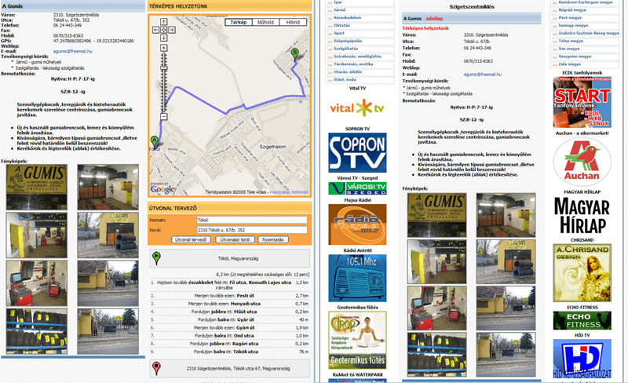Open the Sopron TV banner
This screenshot has width=628, height=383.
[357, 152]
